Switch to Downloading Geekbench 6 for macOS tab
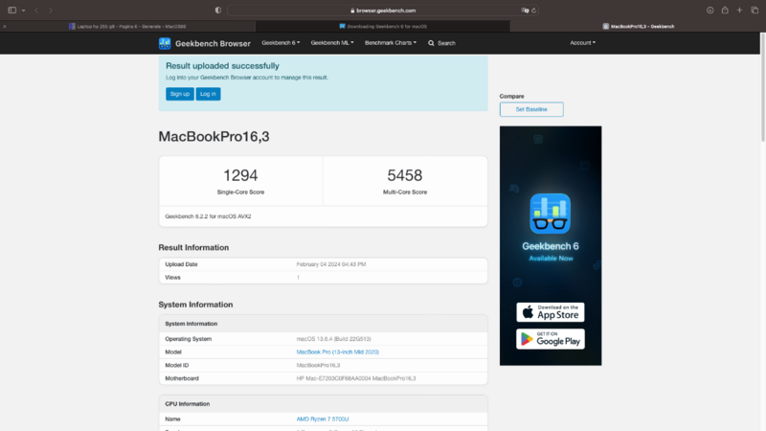766x431 pixels. [382, 27]
